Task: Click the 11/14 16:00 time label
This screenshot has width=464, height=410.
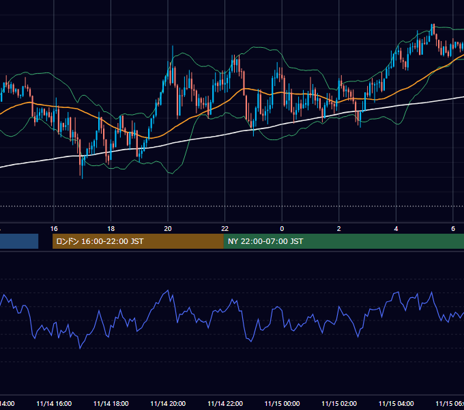Action: click(54, 403)
